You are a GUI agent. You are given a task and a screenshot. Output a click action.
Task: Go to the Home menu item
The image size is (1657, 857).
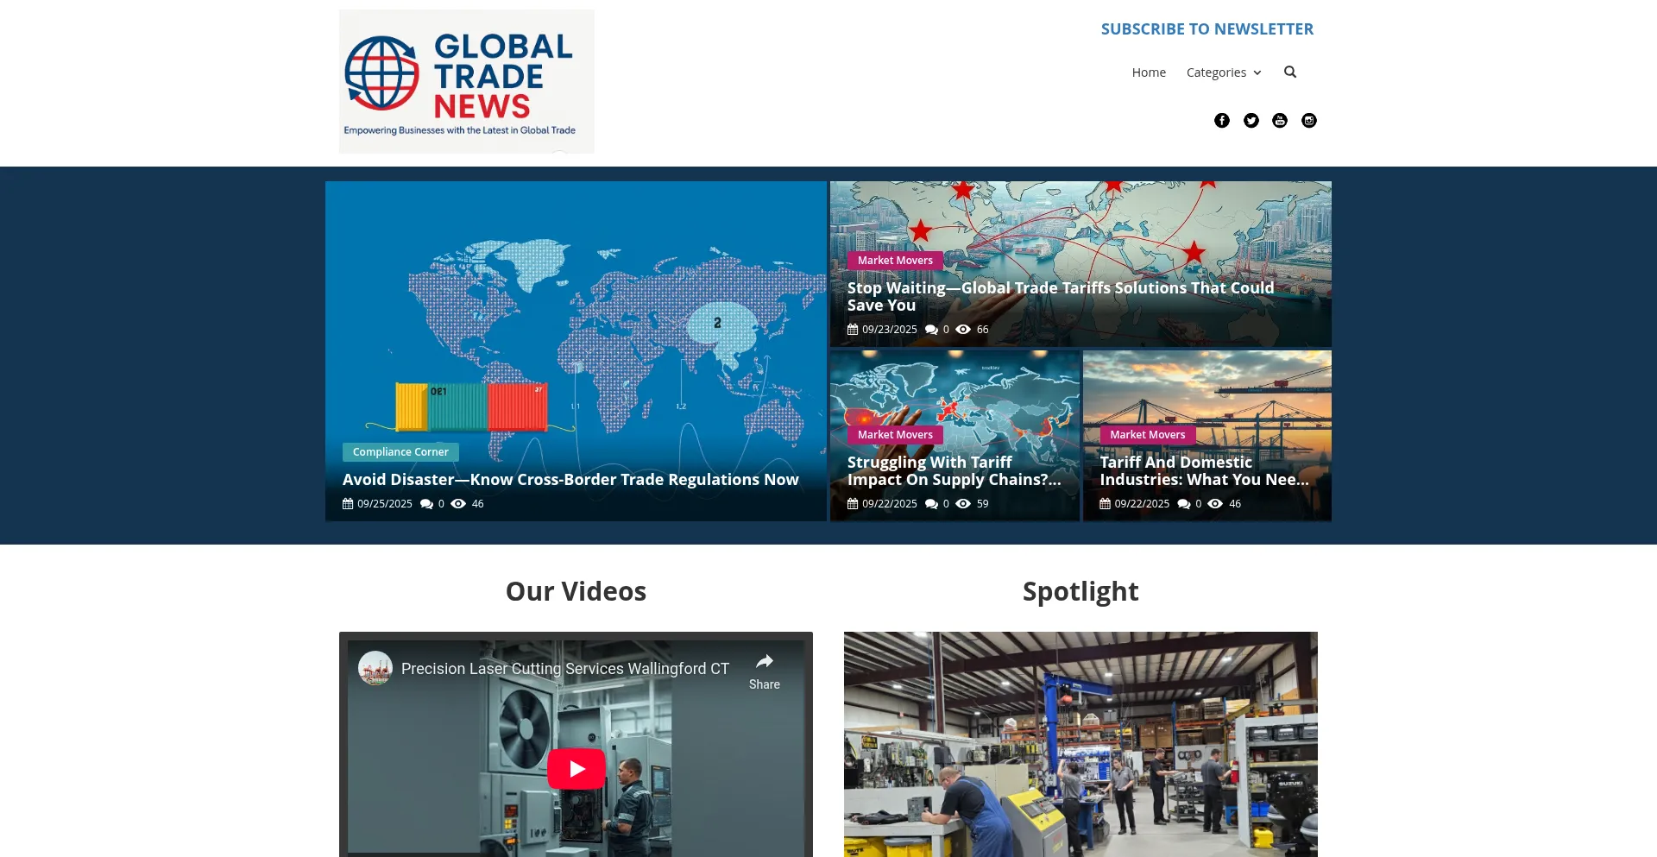1149,72
